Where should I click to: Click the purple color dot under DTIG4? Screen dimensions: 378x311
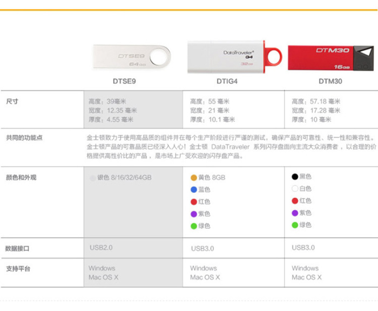194,214
